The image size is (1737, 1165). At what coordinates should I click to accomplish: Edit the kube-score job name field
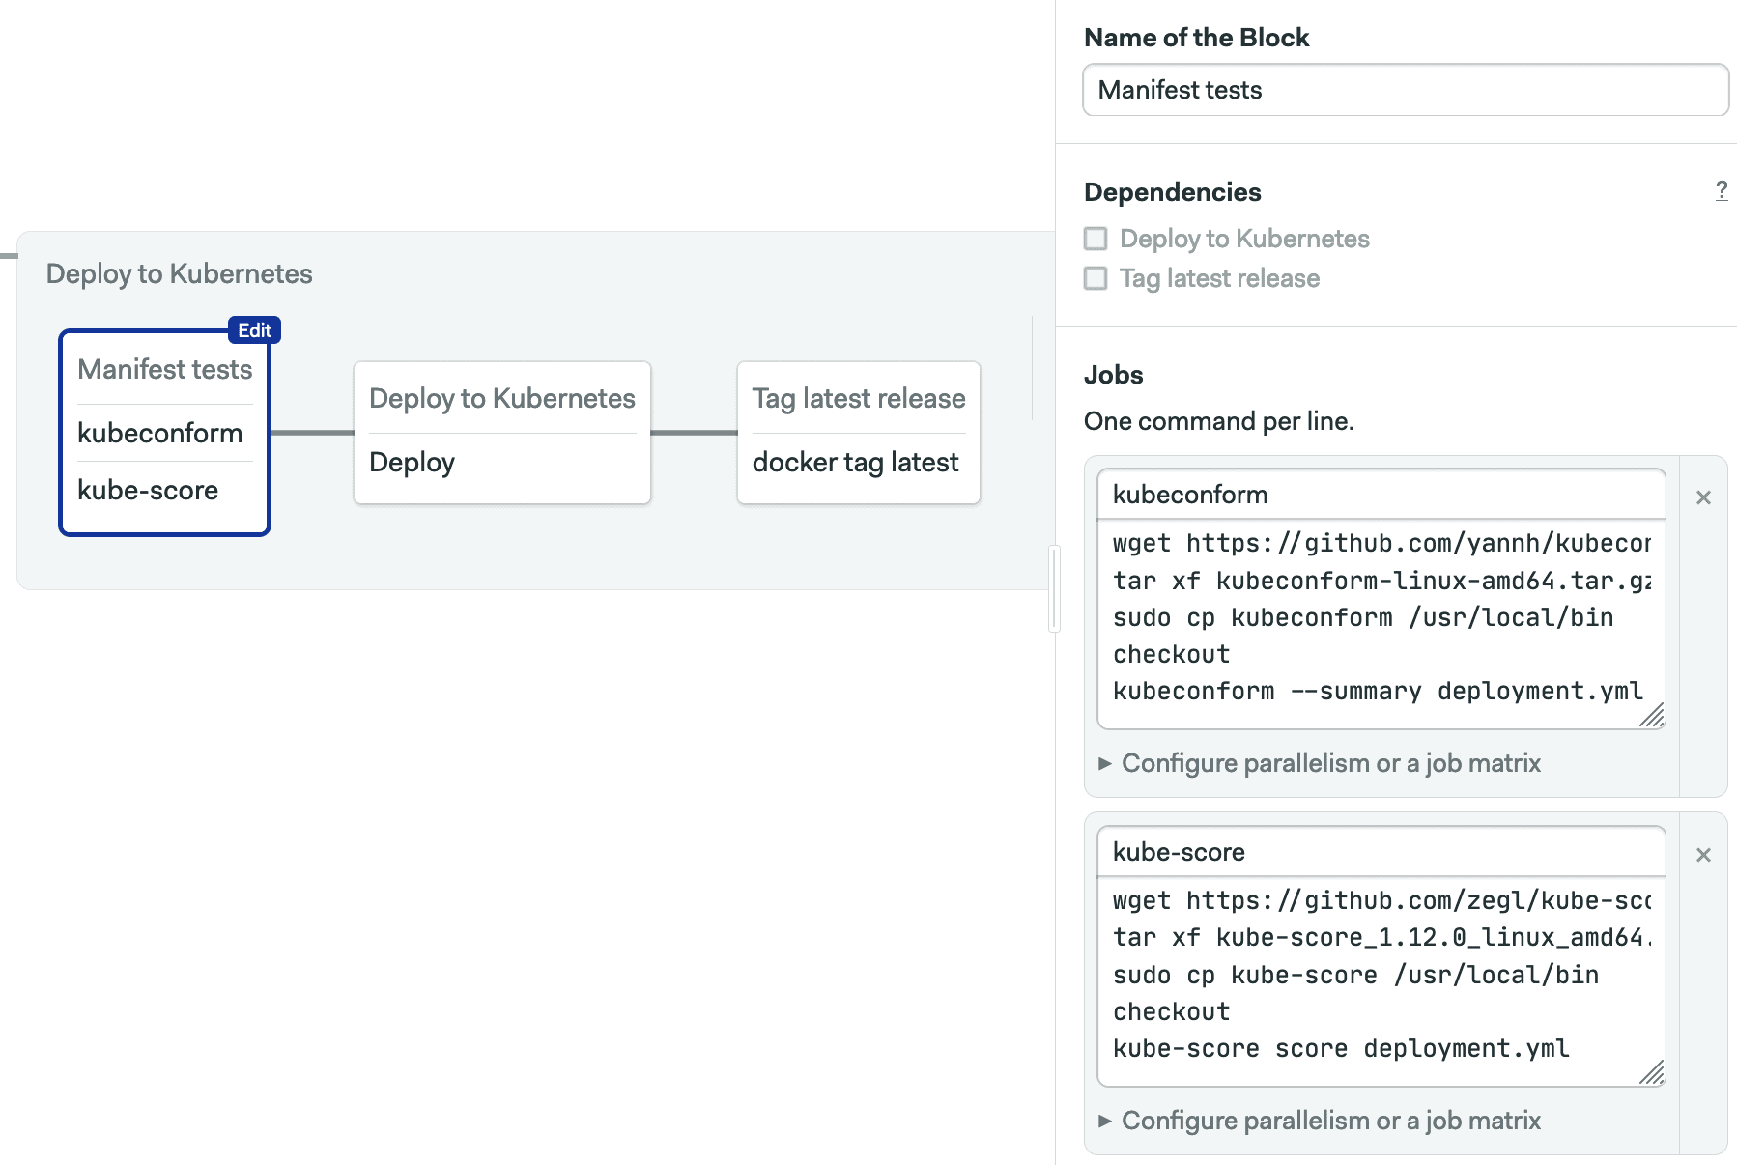(1381, 851)
